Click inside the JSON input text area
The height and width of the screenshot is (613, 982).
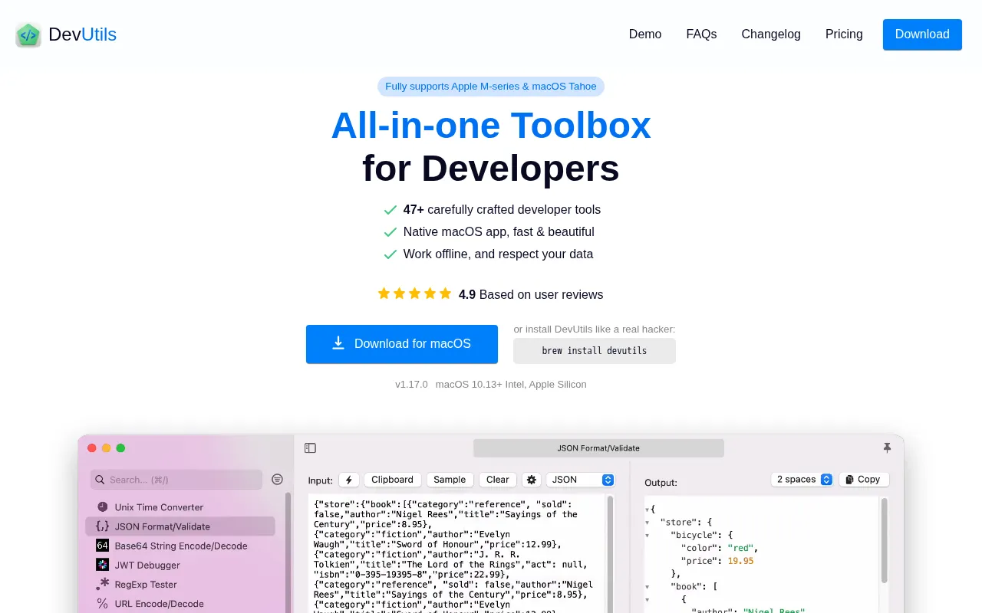tap(456, 553)
